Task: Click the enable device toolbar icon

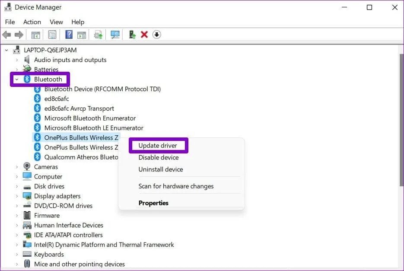Action: tap(132, 35)
